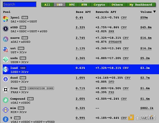Click the SNX rewards label in sUSD row
This screenshot has width=159, height=123.
(x=111, y=31)
